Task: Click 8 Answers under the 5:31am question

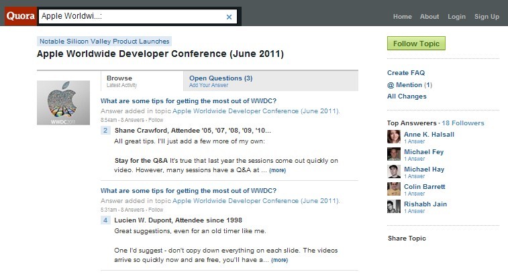Action: pyautogui.click(x=132, y=210)
